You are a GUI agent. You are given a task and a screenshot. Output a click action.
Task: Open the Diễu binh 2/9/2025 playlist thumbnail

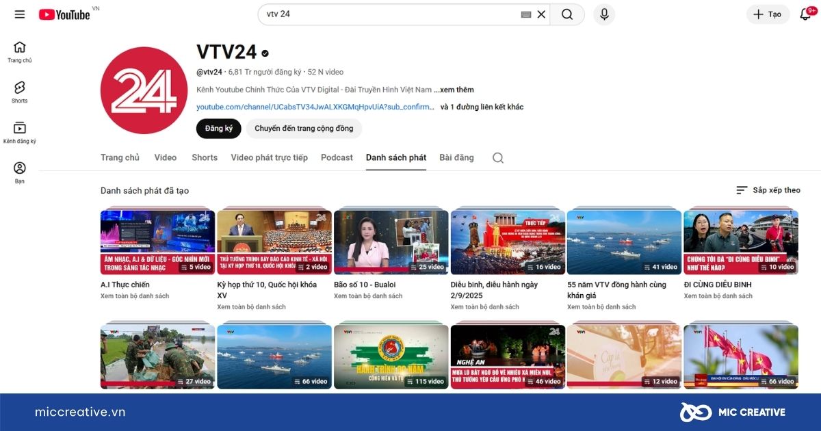(x=508, y=241)
